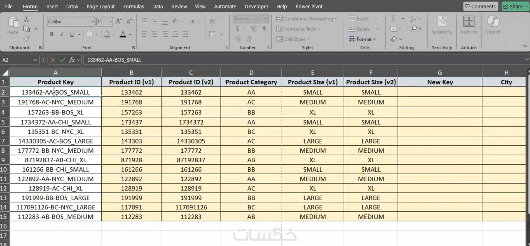Open the Format dropdown in Cells group

[x=362, y=39]
